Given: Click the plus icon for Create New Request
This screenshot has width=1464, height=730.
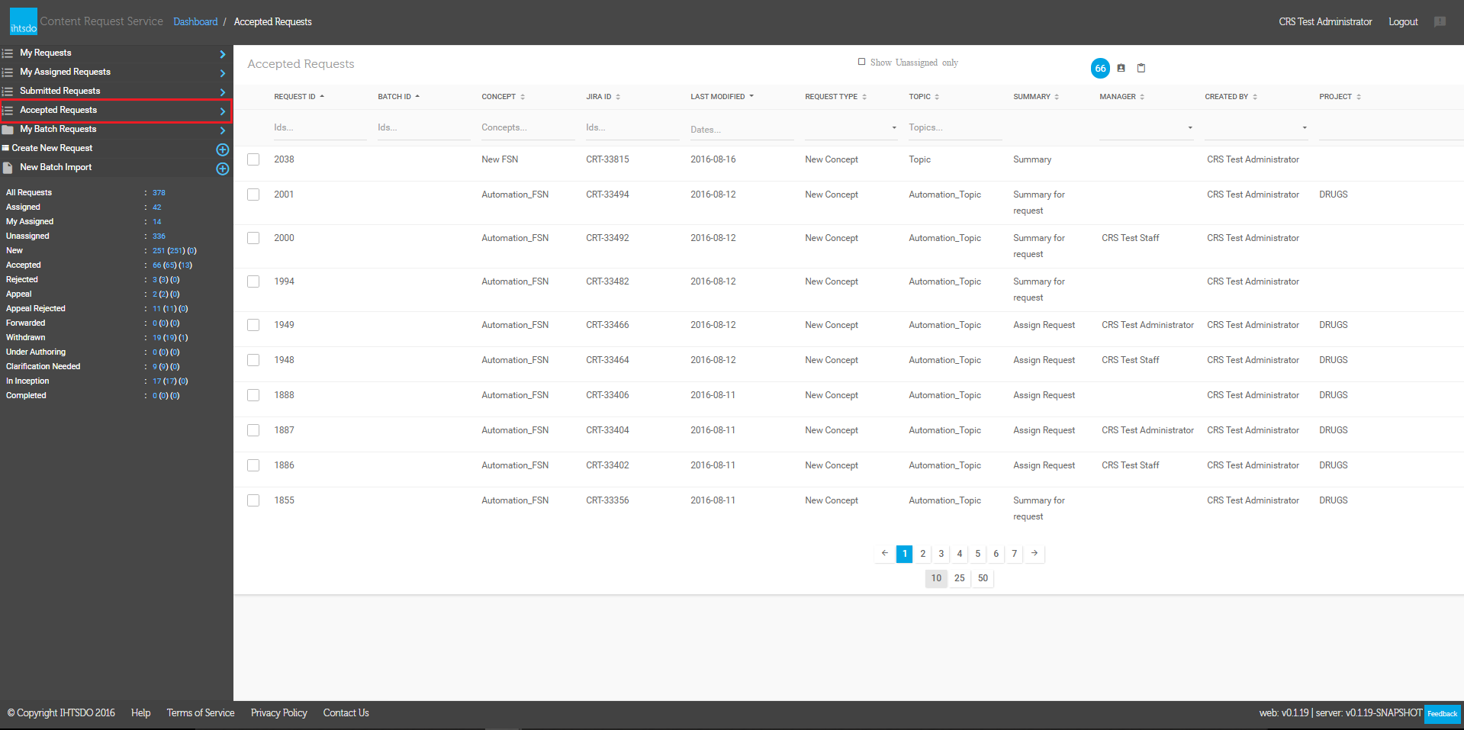Looking at the screenshot, I should [222, 150].
